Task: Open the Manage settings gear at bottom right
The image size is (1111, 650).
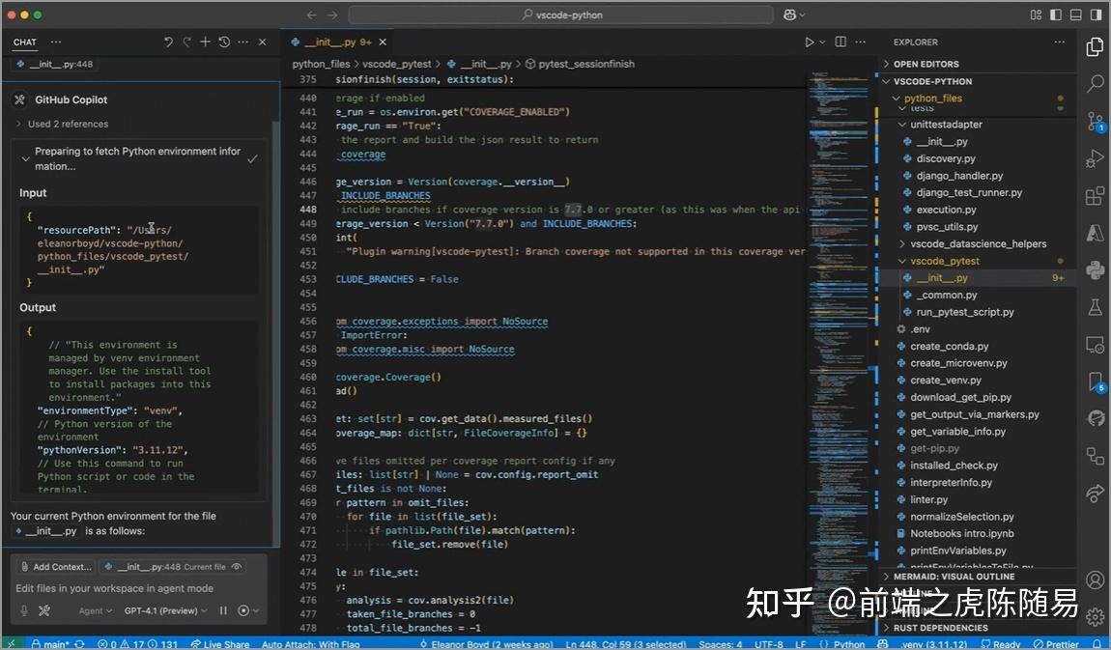Action: pos(1095,617)
